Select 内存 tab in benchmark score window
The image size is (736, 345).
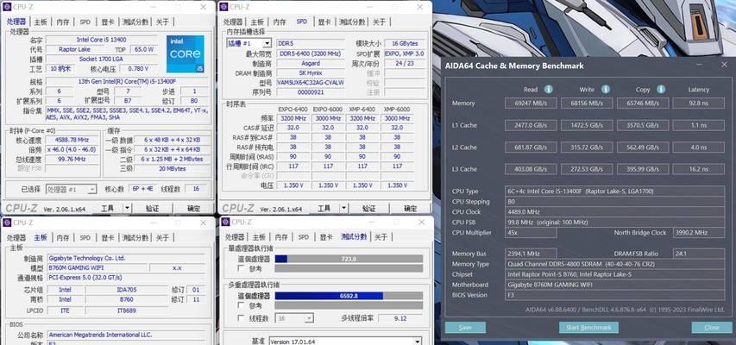tap(281, 236)
